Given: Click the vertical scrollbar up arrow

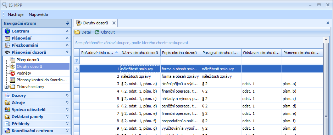Looking at the screenshot, I should click(326, 40).
